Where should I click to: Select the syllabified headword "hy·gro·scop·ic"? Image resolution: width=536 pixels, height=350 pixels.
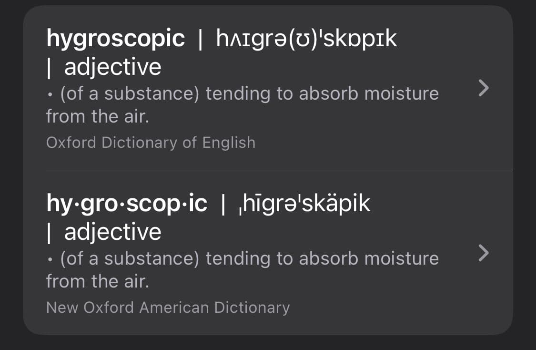[127, 204]
